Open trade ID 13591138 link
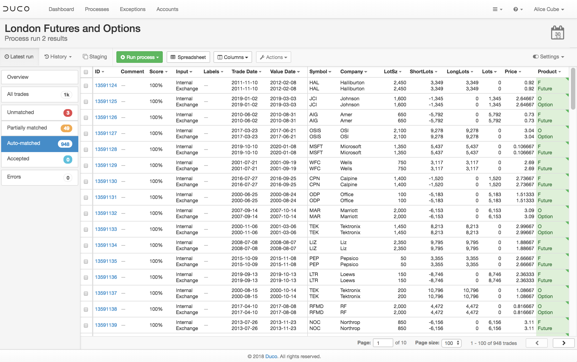 106,309
